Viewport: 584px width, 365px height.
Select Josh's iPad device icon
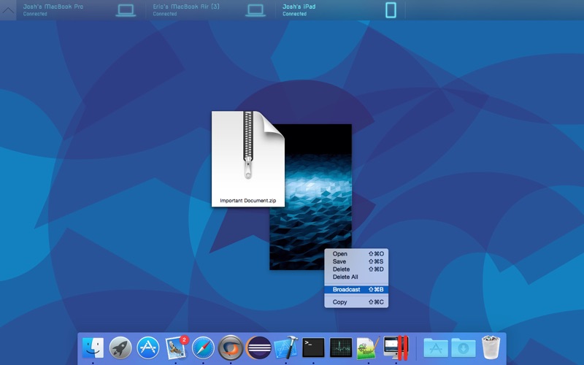(391, 10)
